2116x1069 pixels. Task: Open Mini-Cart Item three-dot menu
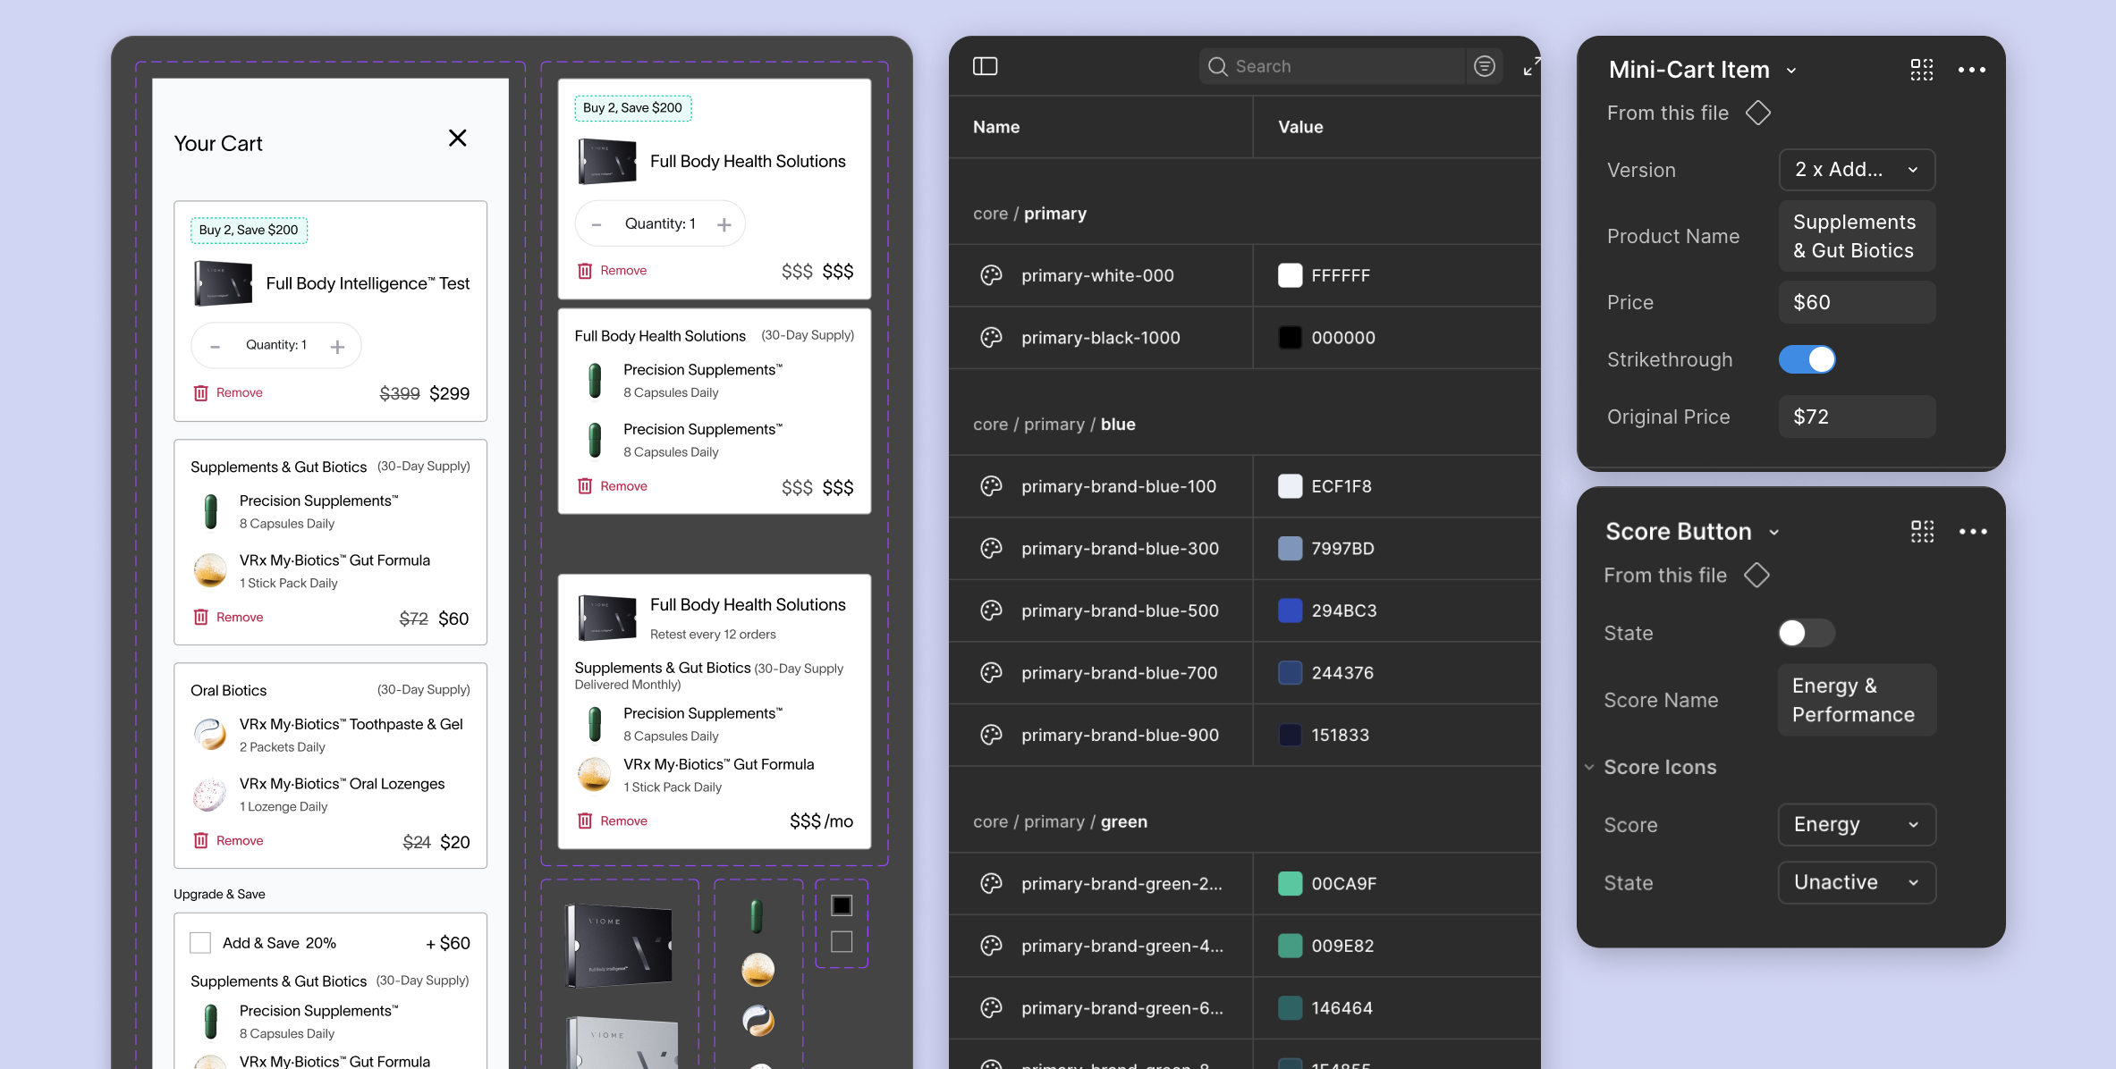click(1971, 70)
